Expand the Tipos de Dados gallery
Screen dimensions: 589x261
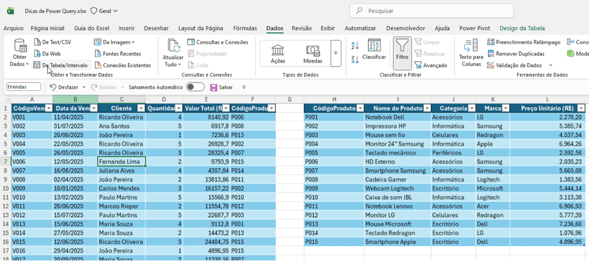click(x=336, y=53)
